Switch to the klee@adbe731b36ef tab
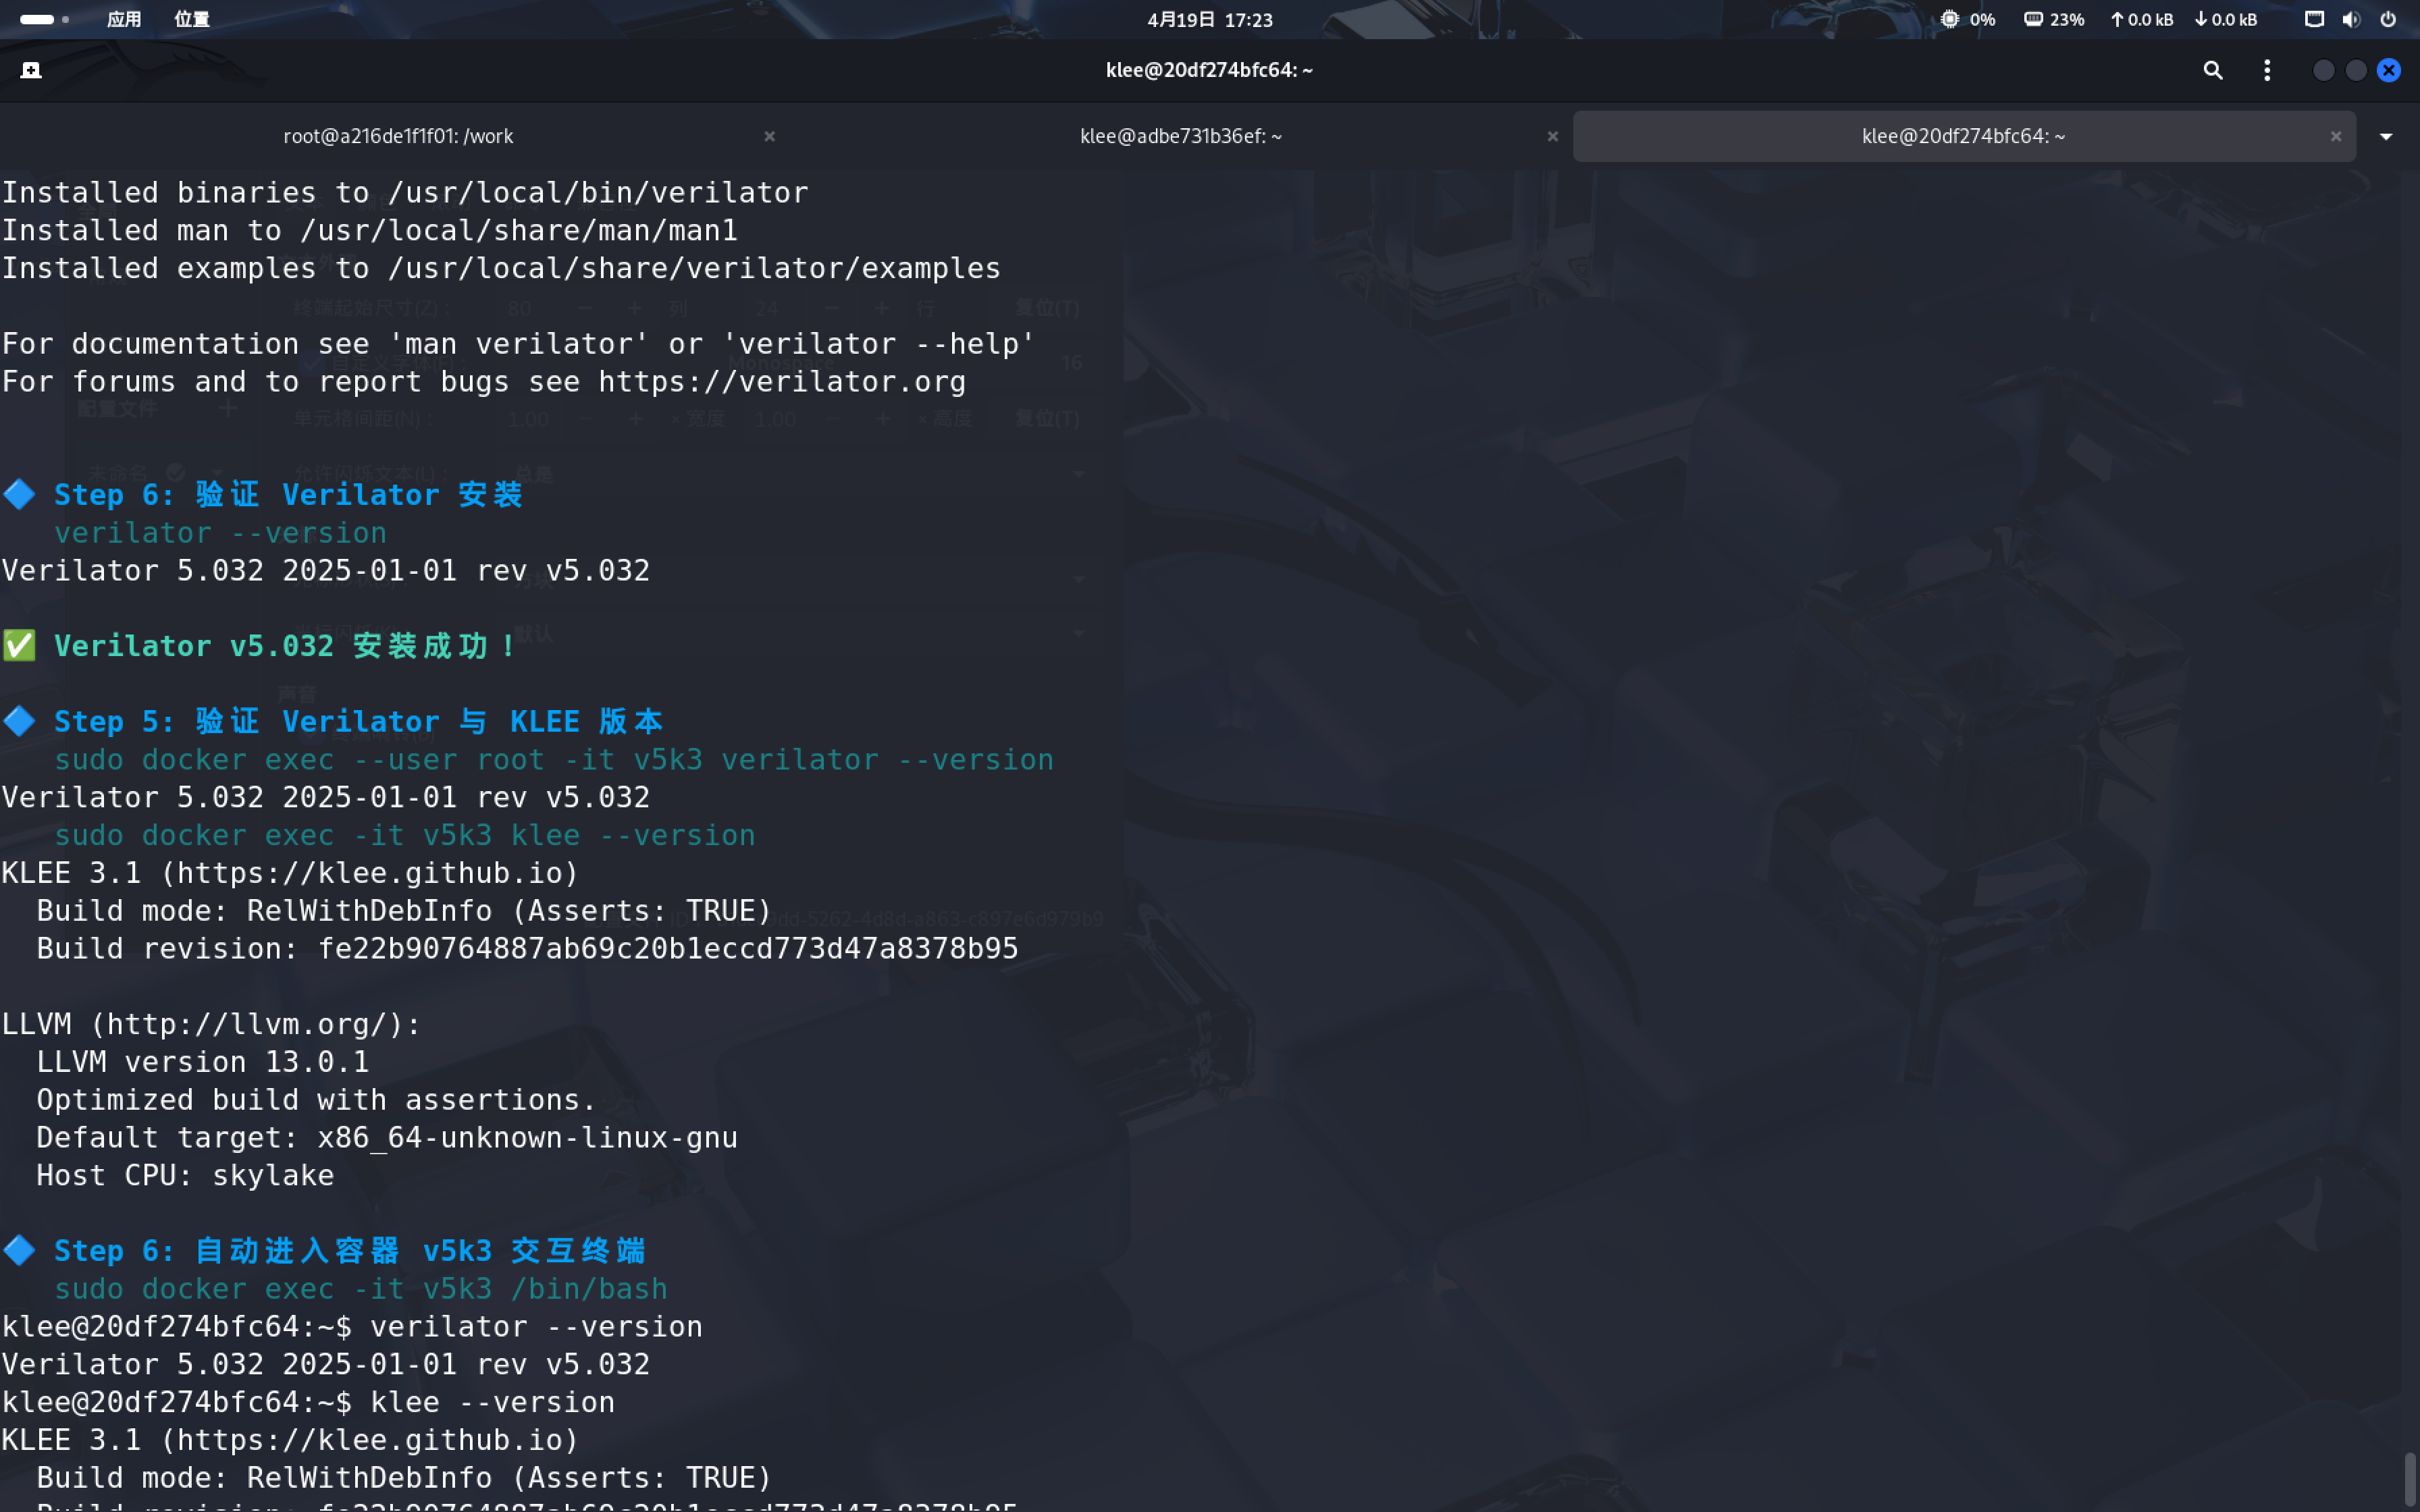 [x=1181, y=136]
